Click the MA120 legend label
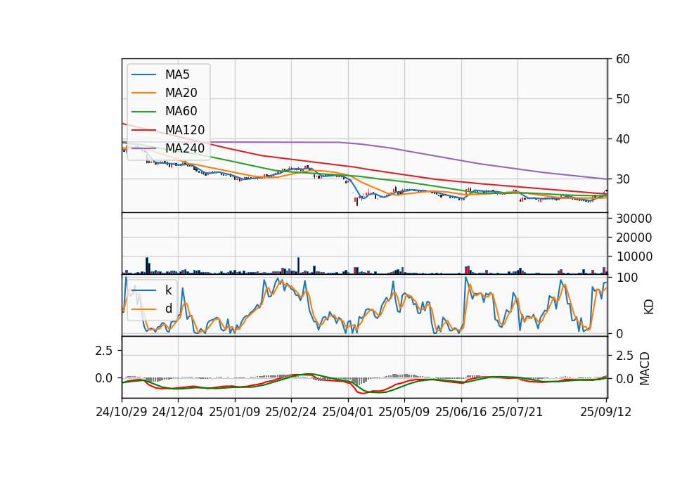 [x=185, y=129]
